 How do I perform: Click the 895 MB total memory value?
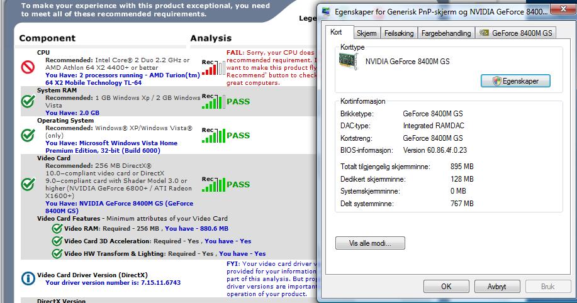(462, 167)
